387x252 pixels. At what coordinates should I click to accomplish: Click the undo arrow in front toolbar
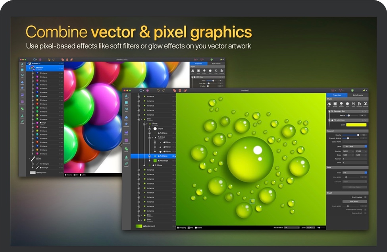[157, 91]
